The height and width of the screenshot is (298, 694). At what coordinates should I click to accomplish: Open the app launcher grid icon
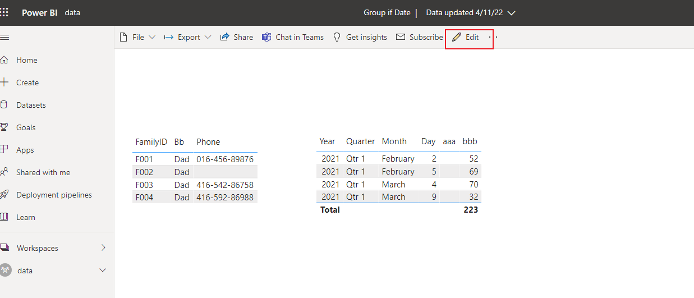click(x=4, y=12)
